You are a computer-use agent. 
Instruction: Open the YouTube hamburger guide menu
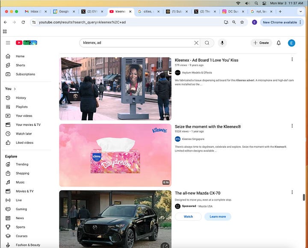(8, 43)
